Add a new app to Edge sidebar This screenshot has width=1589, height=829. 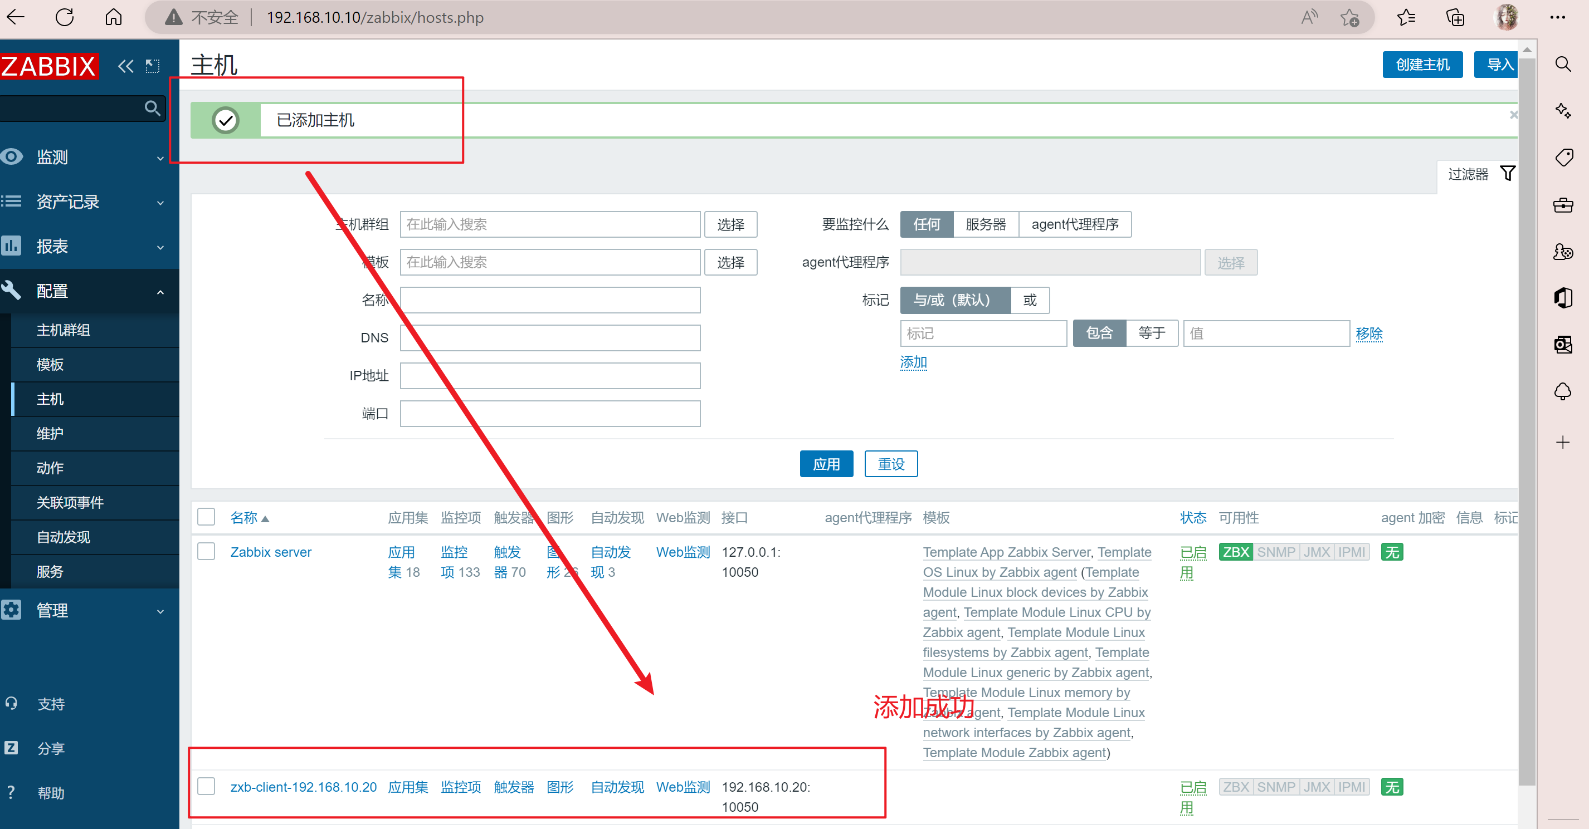coord(1562,442)
